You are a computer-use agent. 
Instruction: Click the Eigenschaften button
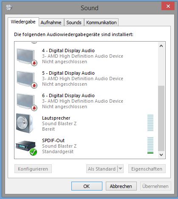(147, 169)
